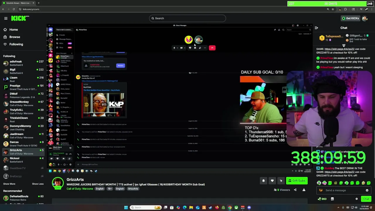Open TrickishClown channel in Following
The image size is (375, 211).
click(x=23, y=120)
